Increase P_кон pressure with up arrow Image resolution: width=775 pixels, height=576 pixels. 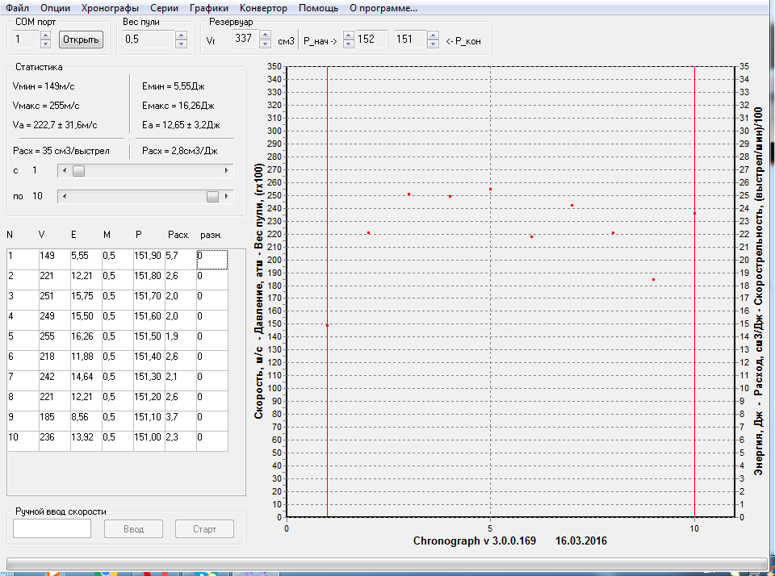[433, 35]
